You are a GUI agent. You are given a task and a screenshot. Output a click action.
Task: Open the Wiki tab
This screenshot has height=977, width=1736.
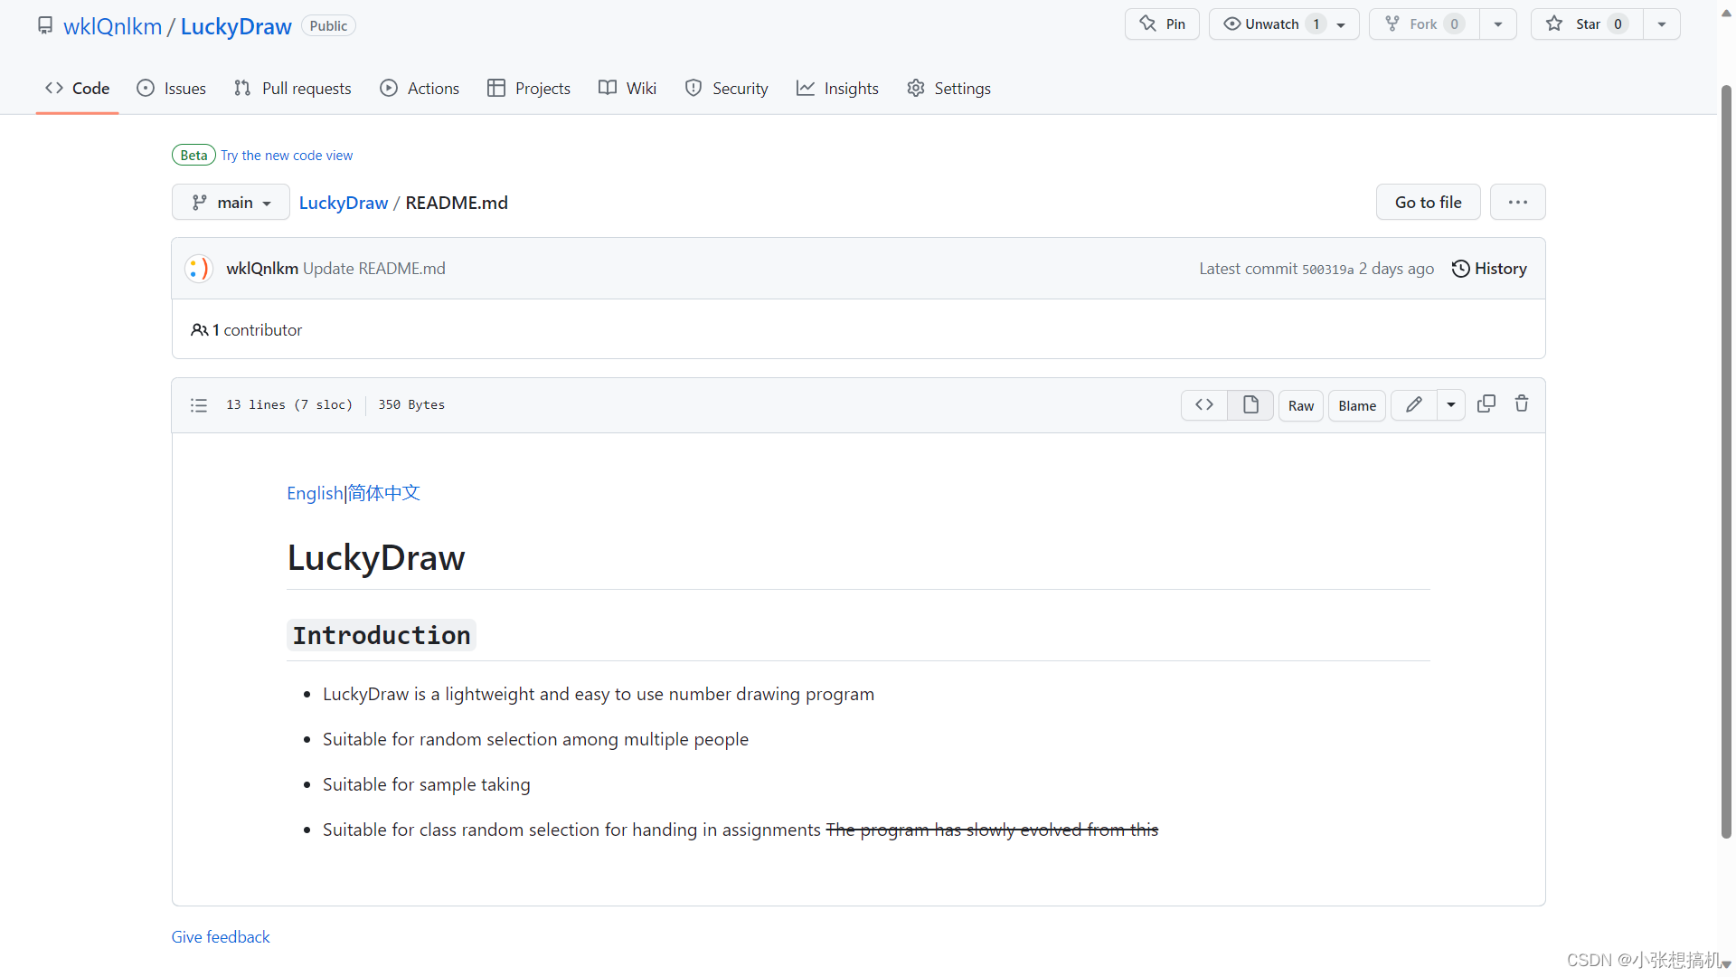pos(627,88)
